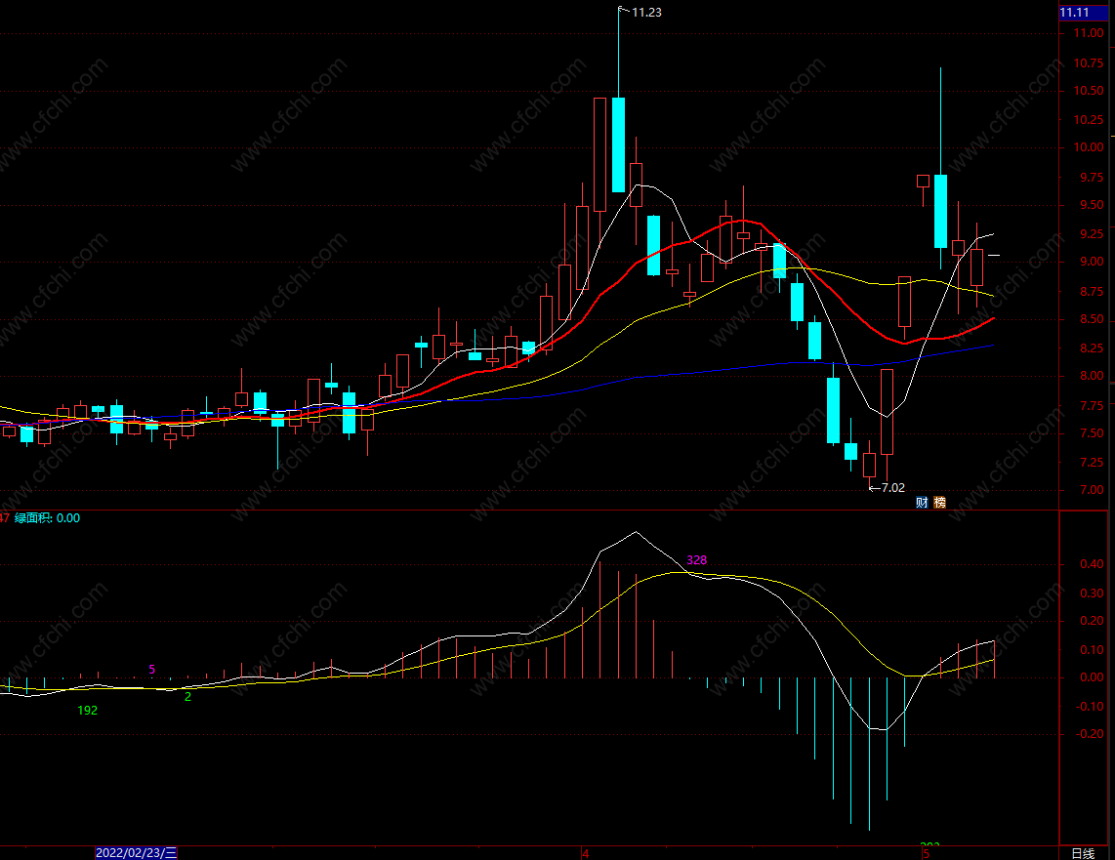Image resolution: width=1115 pixels, height=860 pixels.
Task: Click the 10.00 price axis value
Action: pos(1089,147)
